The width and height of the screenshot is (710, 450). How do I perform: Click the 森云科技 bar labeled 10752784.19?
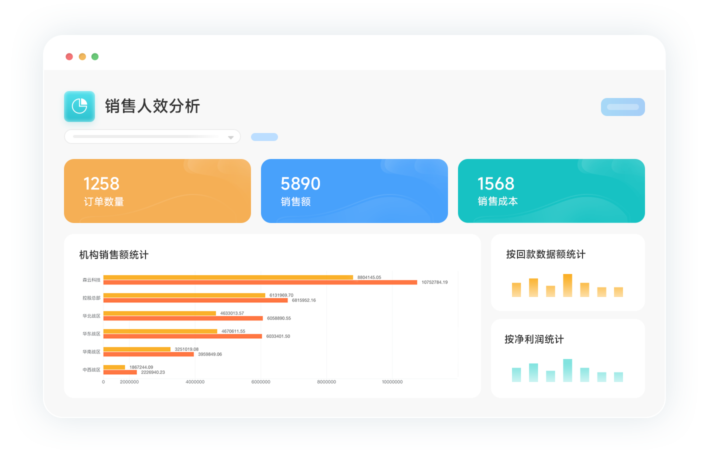tap(260, 282)
